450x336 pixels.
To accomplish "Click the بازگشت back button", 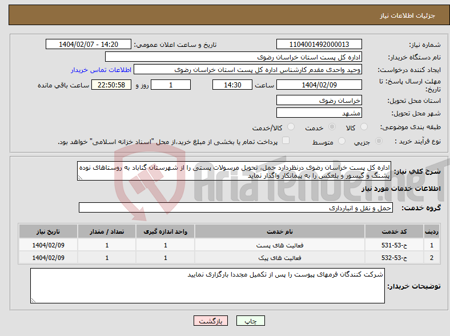I will pos(211,321).
